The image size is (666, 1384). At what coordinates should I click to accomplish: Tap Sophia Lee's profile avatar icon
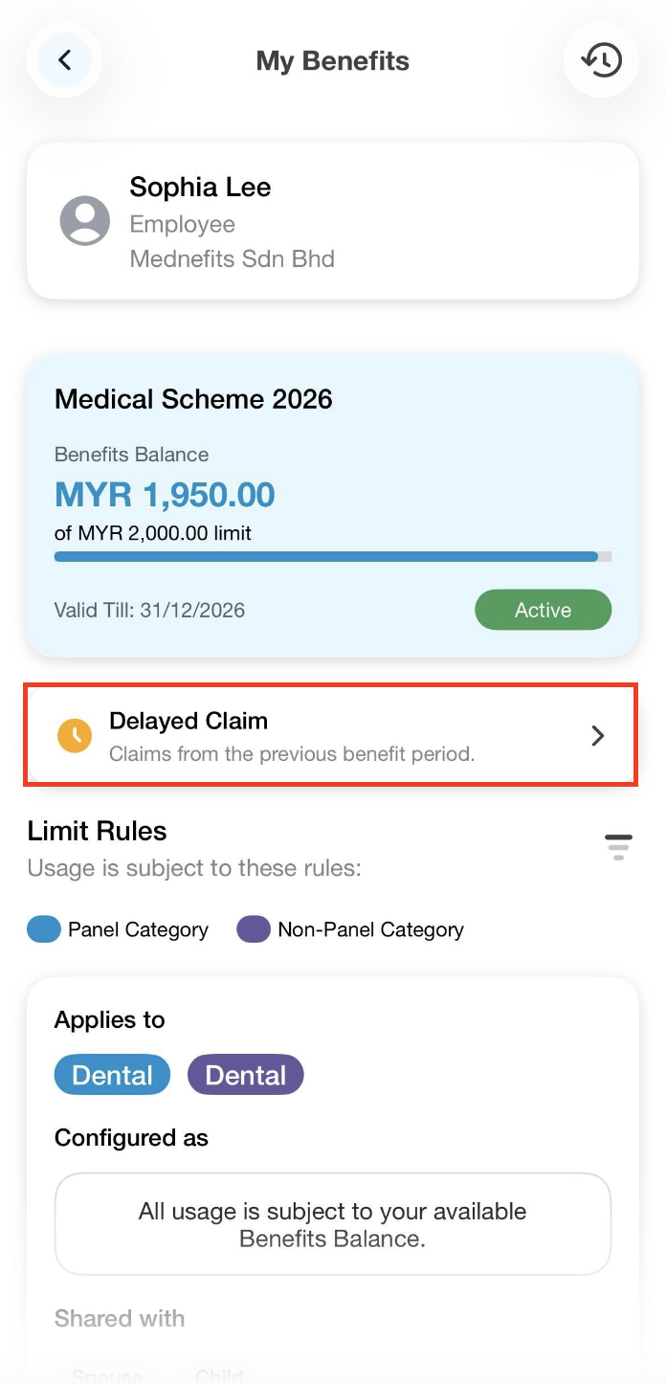pos(85,221)
